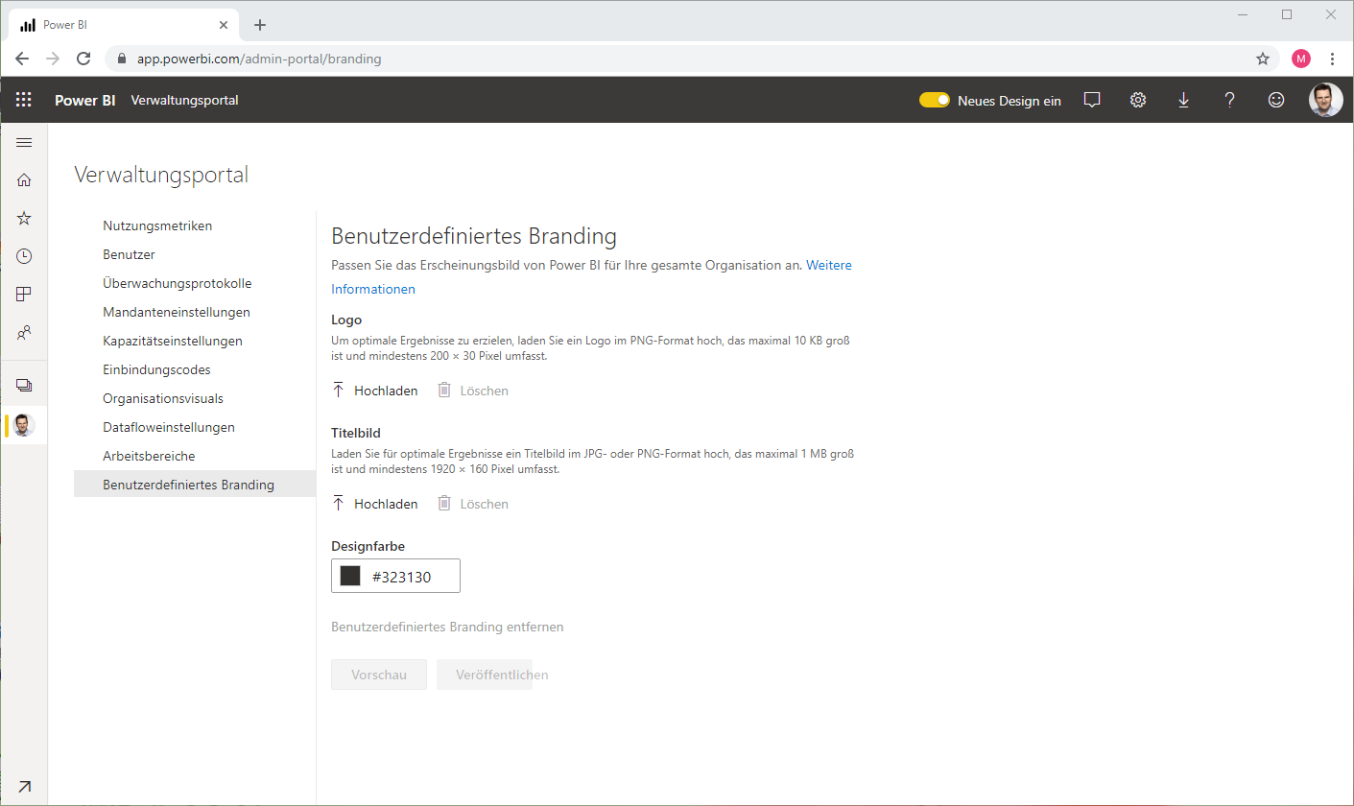Open the Chrome profile M avatar
Viewport: 1354px width, 806px height.
(x=1301, y=59)
